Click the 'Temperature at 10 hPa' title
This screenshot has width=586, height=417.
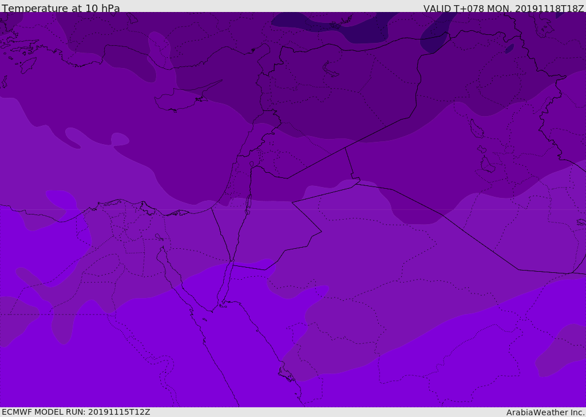[x=61, y=8]
